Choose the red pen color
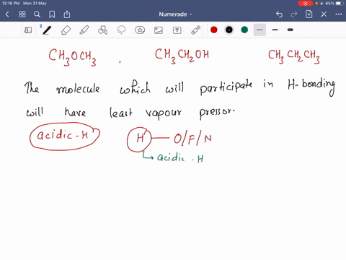Image resolution: width=346 pixels, height=260 pixels. (213, 30)
